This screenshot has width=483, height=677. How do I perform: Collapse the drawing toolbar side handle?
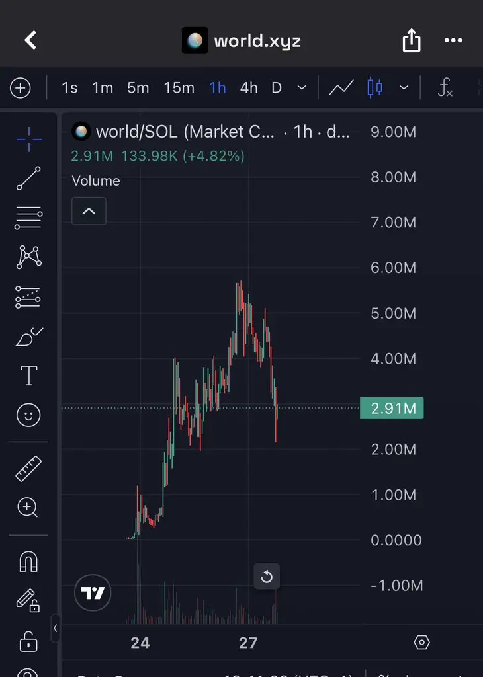(56, 629)
